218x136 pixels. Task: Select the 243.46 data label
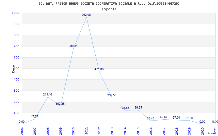click(x=47, y=94)
